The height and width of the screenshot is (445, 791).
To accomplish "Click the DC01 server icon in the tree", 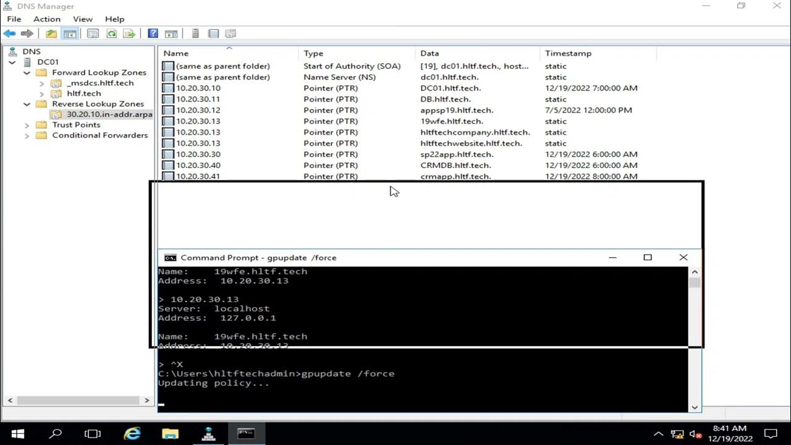I will pos(28,62).
